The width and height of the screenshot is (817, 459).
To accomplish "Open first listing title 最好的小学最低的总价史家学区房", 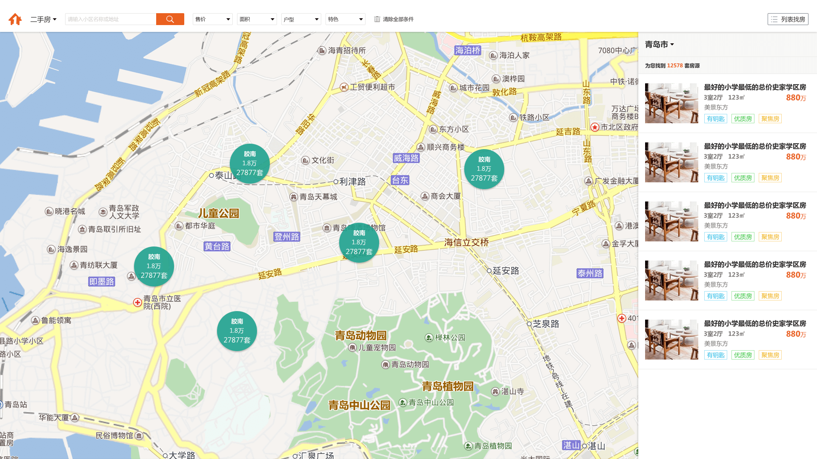I will pyautogui.click(x=755, y=87).
